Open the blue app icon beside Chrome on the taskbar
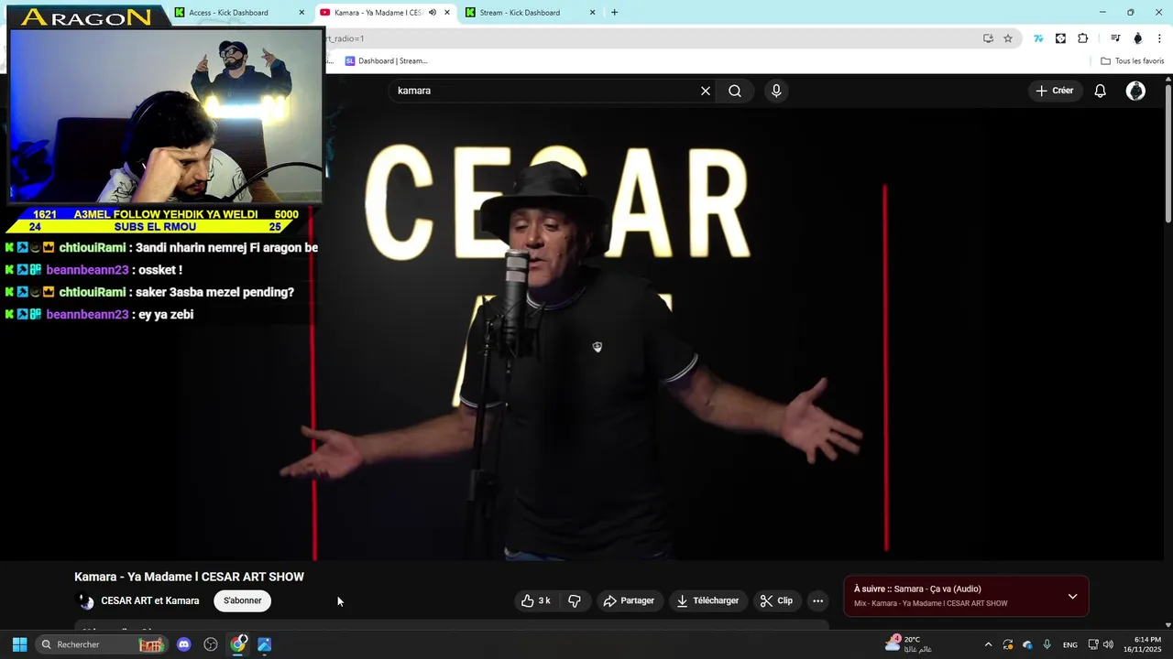This screenshot has width=1173, height=659. coord(265,644)
